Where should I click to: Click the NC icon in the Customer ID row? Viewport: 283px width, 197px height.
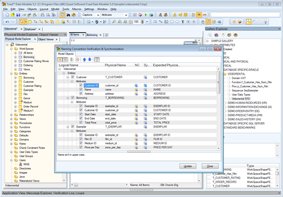pos(136,85)
